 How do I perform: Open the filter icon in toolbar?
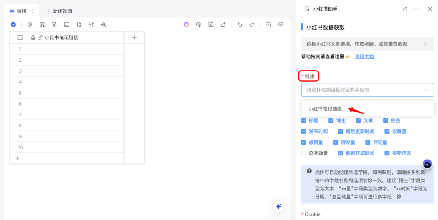tap(54, 25)
